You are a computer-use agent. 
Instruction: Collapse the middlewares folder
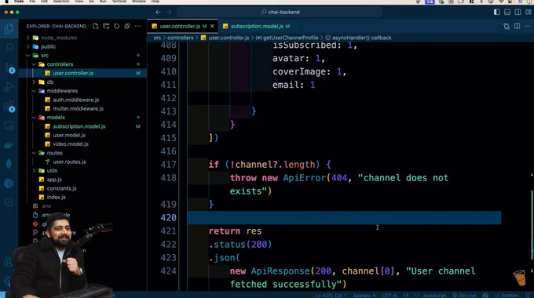(x=62, y=91)
